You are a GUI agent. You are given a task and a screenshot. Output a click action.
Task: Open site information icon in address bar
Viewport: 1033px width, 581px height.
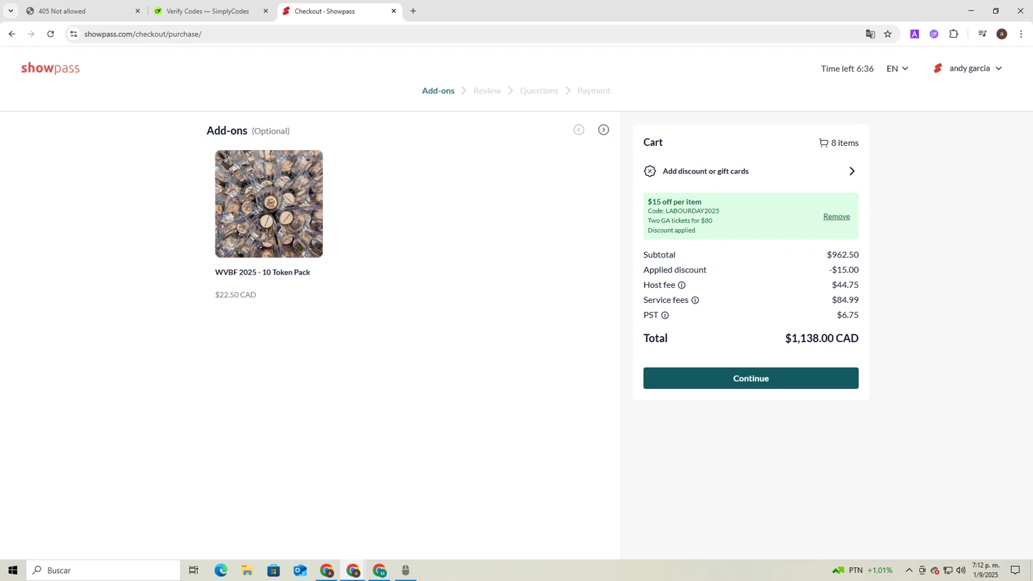(74, 34)
